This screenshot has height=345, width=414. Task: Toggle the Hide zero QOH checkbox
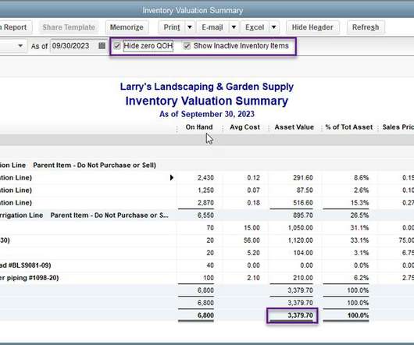(117, 46)
